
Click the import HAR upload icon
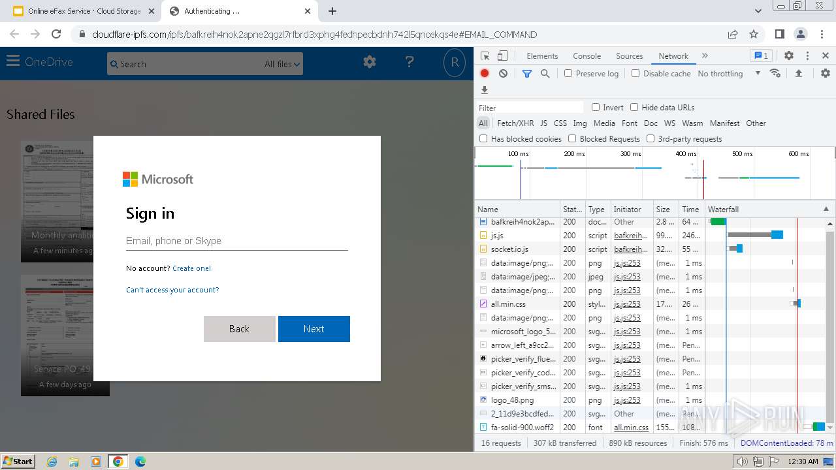tap(798, 74)
